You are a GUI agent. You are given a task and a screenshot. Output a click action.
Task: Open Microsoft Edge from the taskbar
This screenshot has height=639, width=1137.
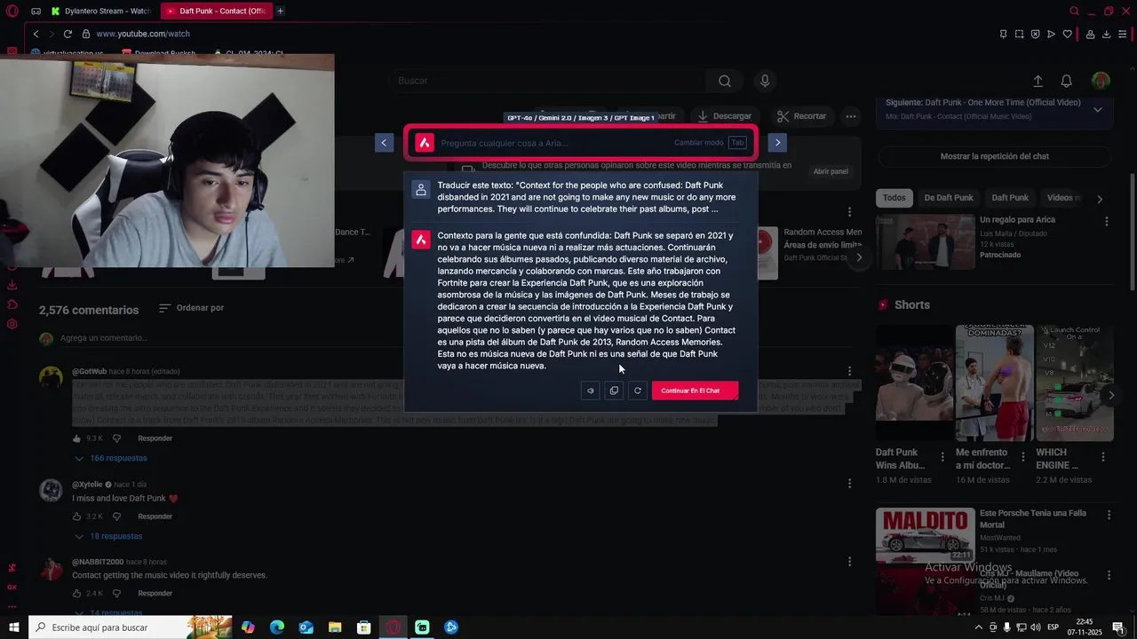click(277, 627)
